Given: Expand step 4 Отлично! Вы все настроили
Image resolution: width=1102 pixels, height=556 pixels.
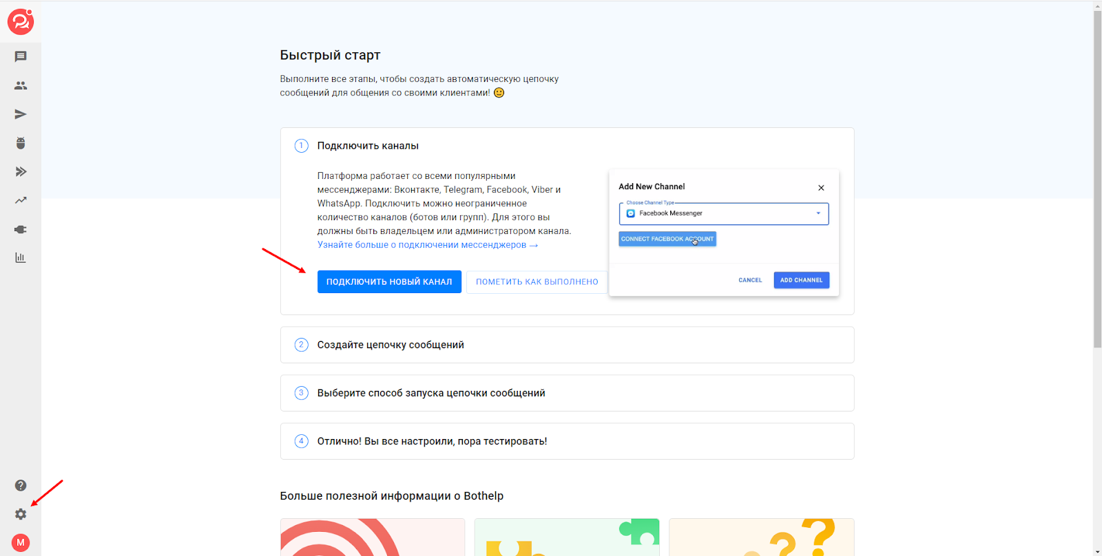Looking at the screenshot, I should 432,441.
